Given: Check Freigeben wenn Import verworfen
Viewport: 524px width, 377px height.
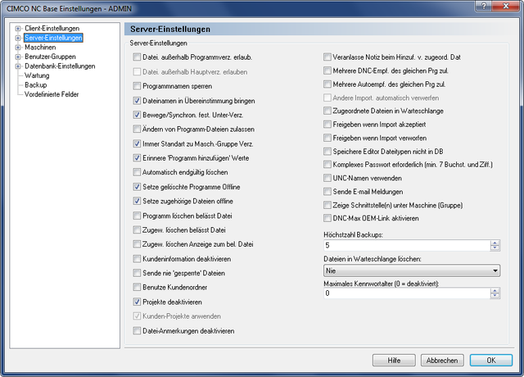Looking at the screenshot, I should point(327,138).
